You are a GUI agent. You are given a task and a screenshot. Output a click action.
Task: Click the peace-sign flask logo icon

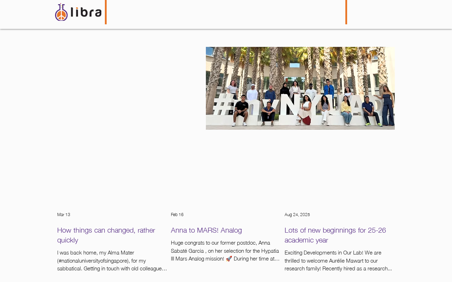(x=61, y=12)
